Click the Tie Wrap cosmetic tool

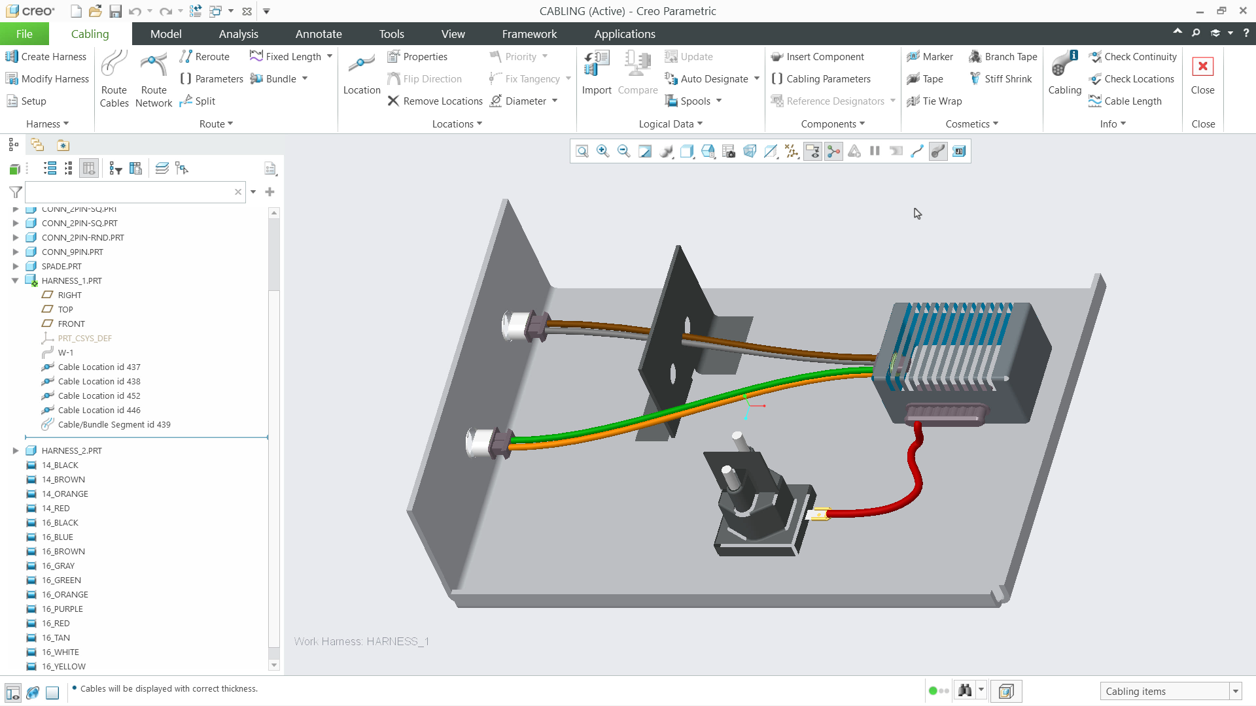(x=934, y=101)
